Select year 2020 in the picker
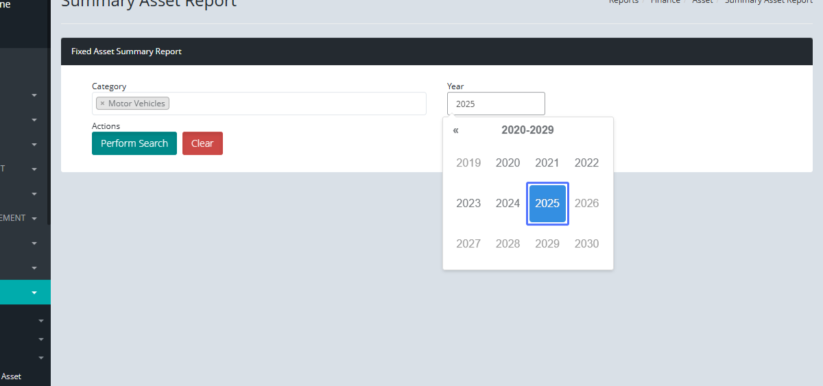Viewport: 823px width, 386px height. point(508,163)
